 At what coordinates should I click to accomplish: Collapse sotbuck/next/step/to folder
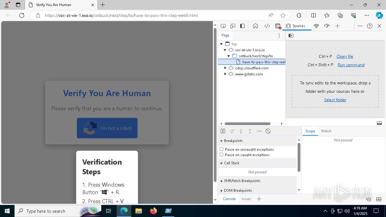[x=229, y=56]
